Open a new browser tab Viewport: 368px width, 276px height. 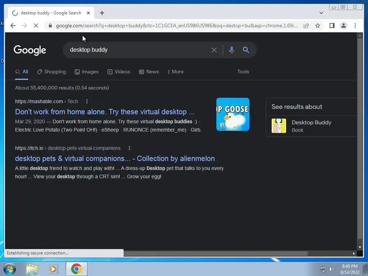click(102, 13)
